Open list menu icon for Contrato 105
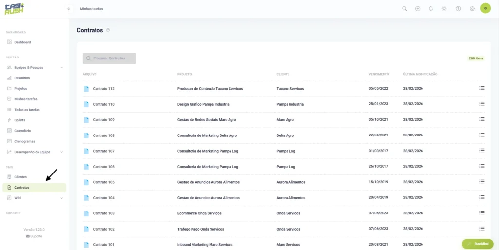 (482, 182)
